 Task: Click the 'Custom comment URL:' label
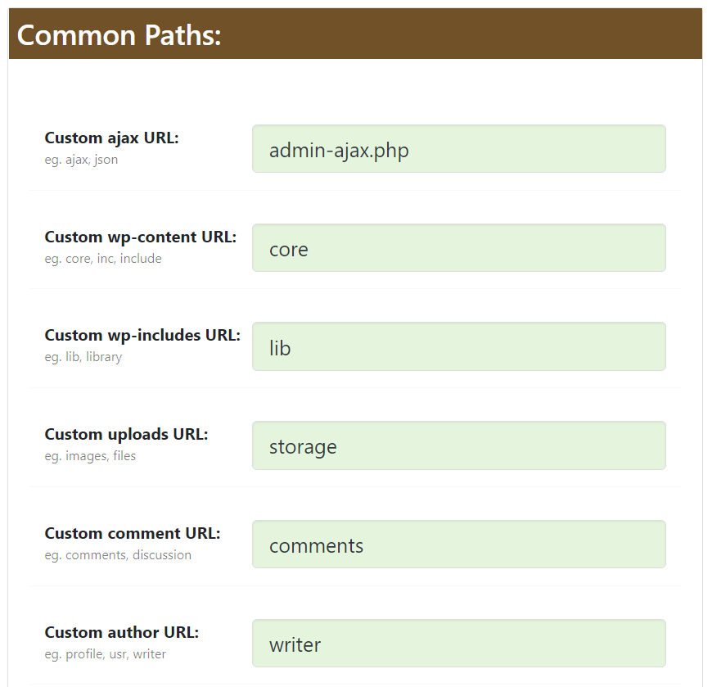[133, 534]
